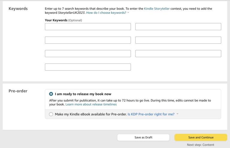Focus the third-row right keyword field

pyautogui.click(x=178, y=53)
